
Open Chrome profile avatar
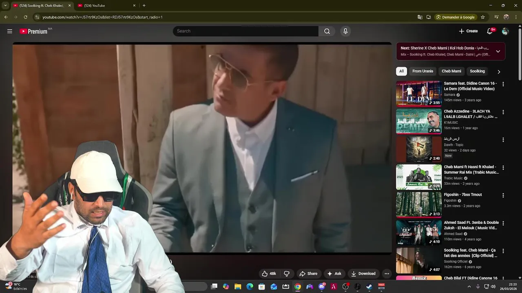pos(506,17)
